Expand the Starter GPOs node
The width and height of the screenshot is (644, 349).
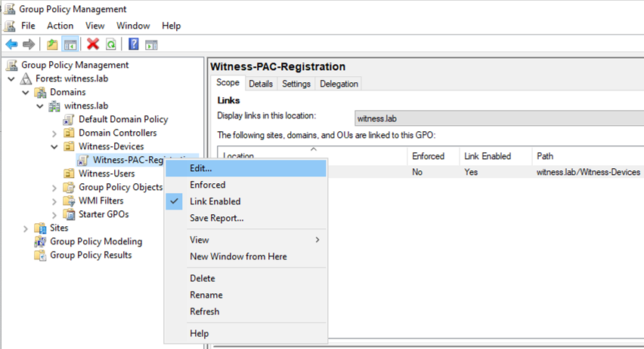[54, 215]
